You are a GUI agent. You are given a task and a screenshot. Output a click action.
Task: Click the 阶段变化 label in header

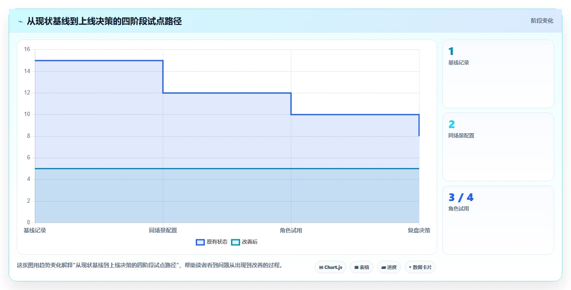click(x=542, y=21)
